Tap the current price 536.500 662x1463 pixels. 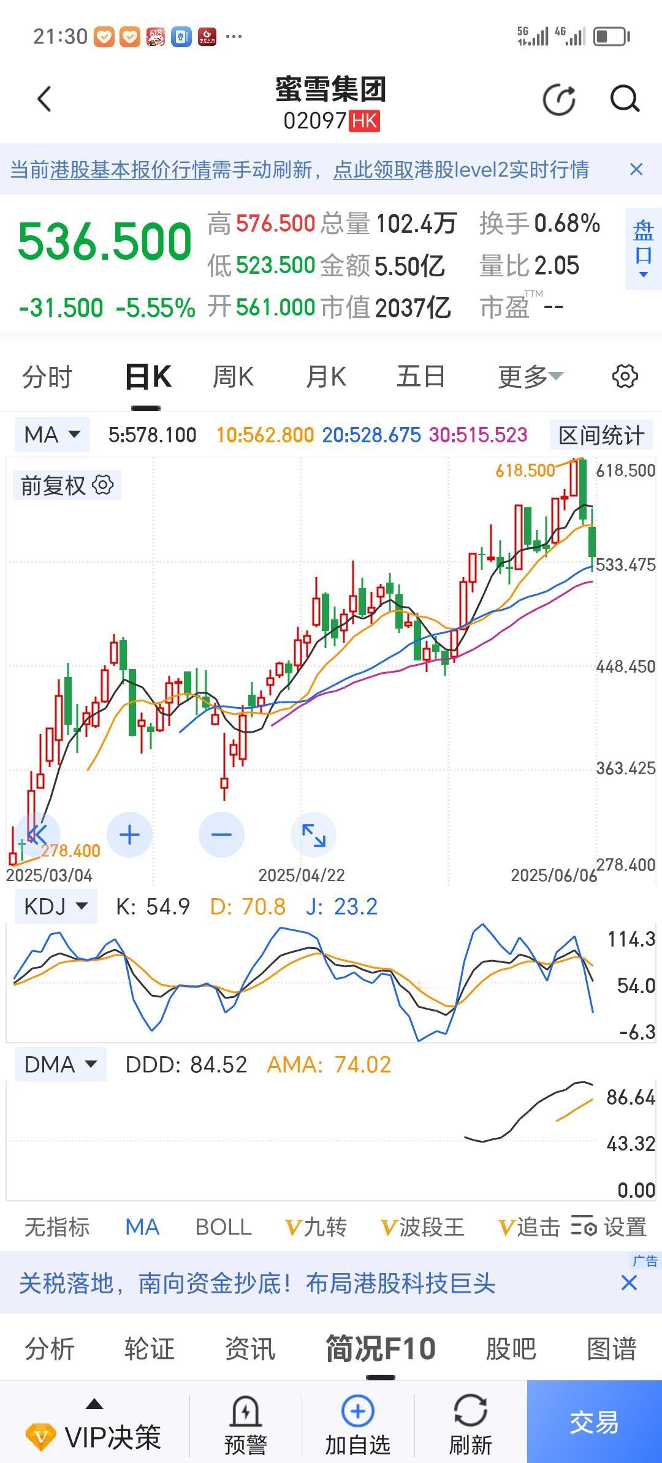[105, 243]
